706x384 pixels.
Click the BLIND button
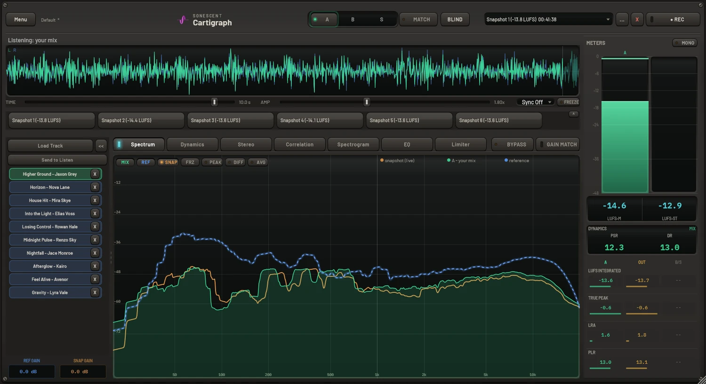pyautogui.click(x=455, y=19)
